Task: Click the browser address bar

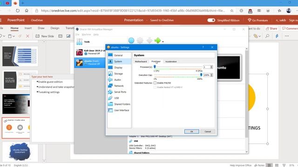Action: 133,11
